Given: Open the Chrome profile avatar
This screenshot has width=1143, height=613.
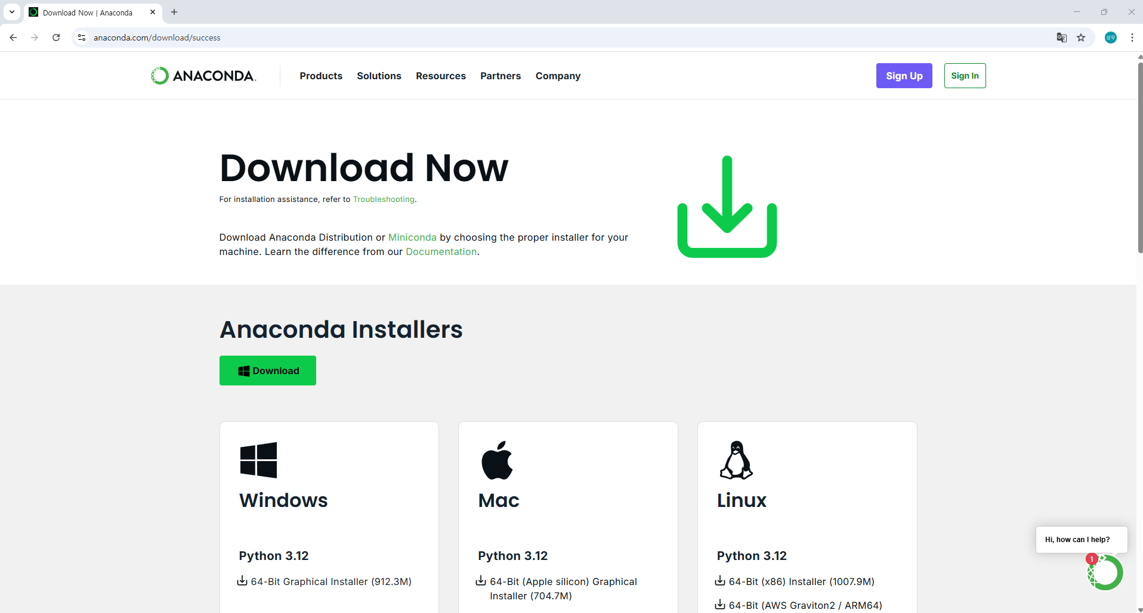Looking at the screenshot, I should click(x=1111, y=38).
